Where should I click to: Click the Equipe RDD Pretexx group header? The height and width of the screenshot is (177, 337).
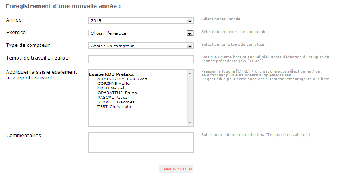pos(111,74)
